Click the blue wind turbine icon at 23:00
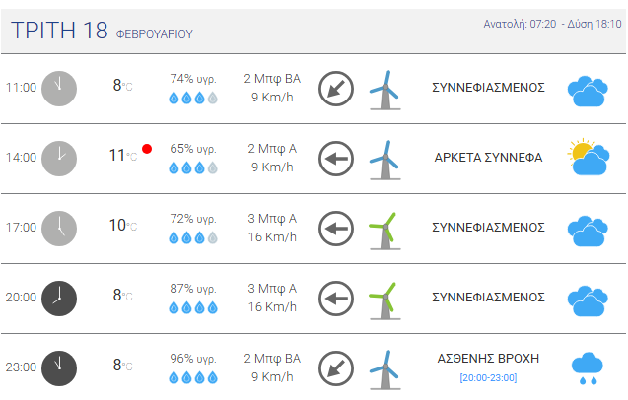628x400 pixels. click(384, 370)
